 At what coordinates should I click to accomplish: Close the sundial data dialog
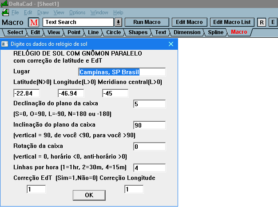coord(171,44)
